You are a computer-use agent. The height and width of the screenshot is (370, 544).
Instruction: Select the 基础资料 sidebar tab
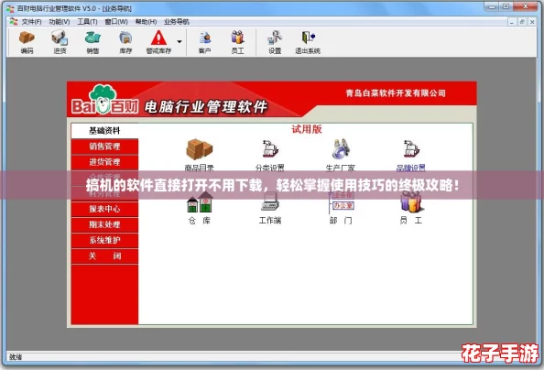104,130
